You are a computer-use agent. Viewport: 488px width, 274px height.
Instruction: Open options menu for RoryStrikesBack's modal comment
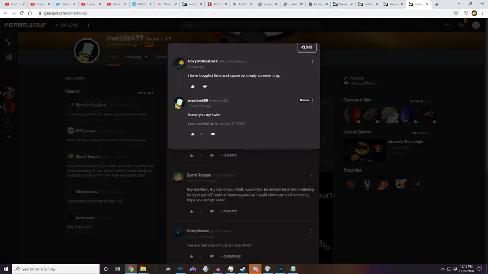pos(312,61)
